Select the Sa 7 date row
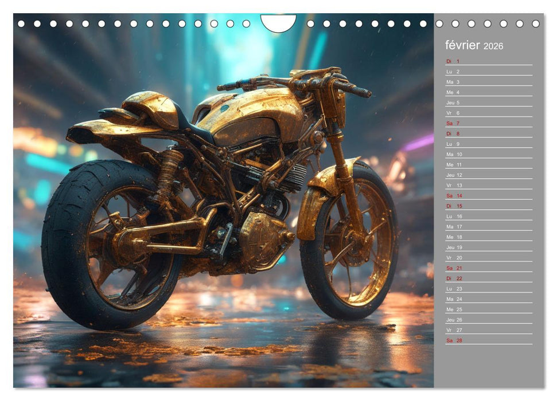Viewport: 557px width, 401px height. click(x=488, y=123)
